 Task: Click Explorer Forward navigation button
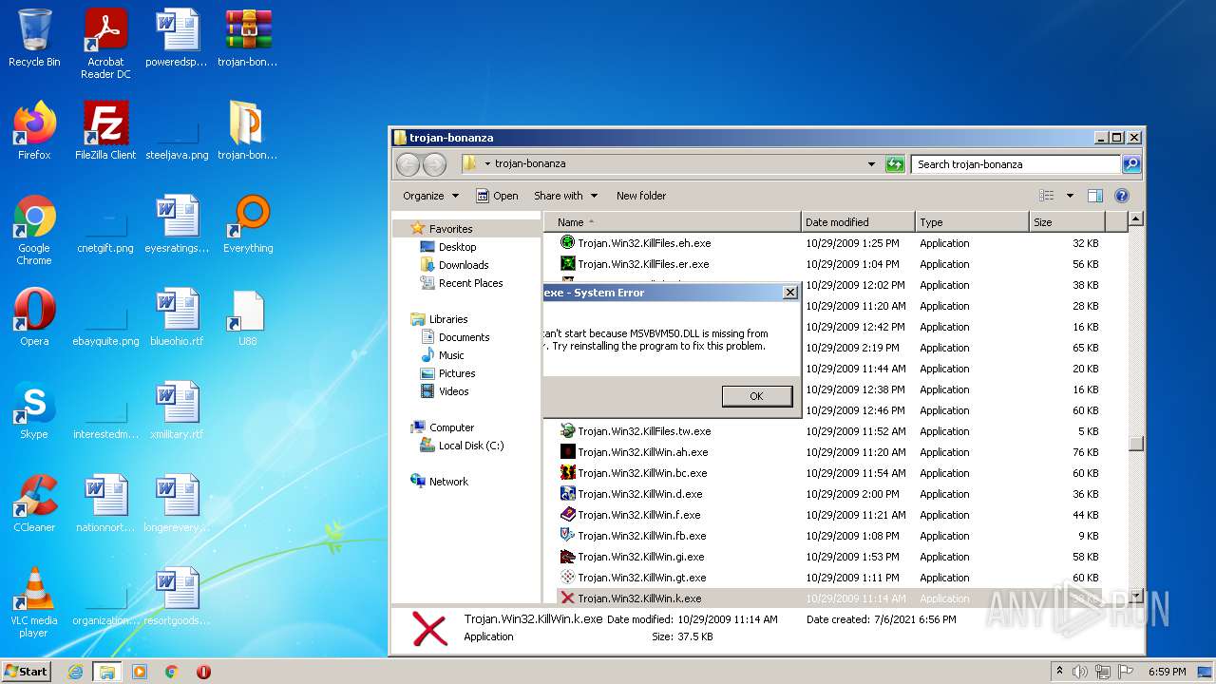point(434,164)
